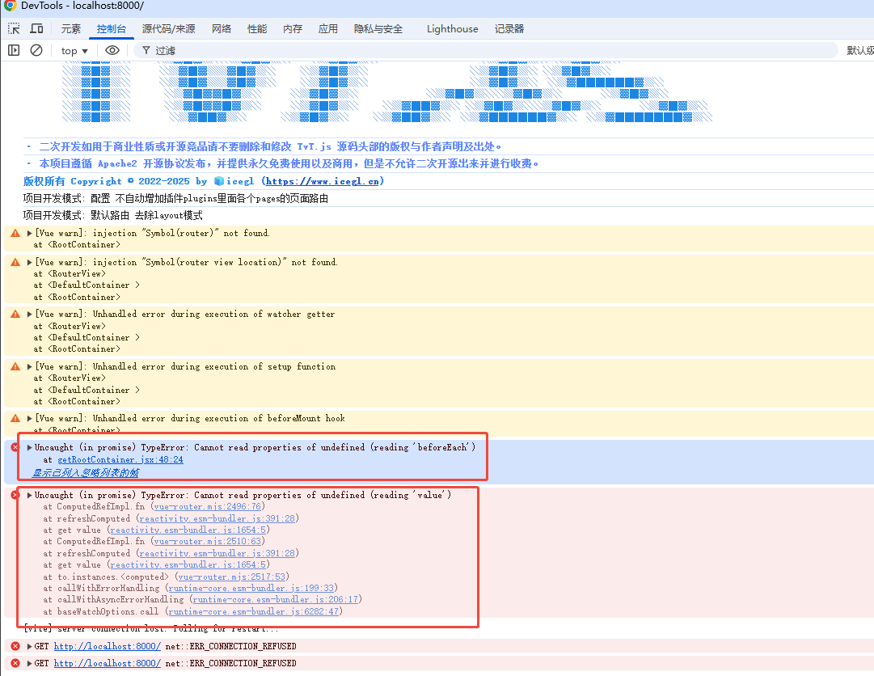Open the default log levels dropdown

pyautogui.click(x=859, y=50)
